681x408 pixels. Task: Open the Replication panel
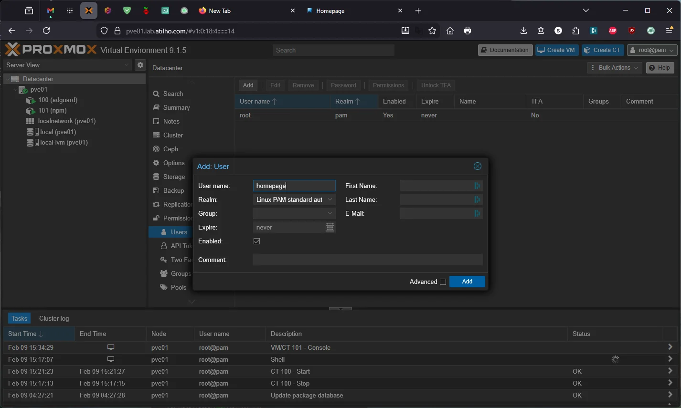point(176,204)
